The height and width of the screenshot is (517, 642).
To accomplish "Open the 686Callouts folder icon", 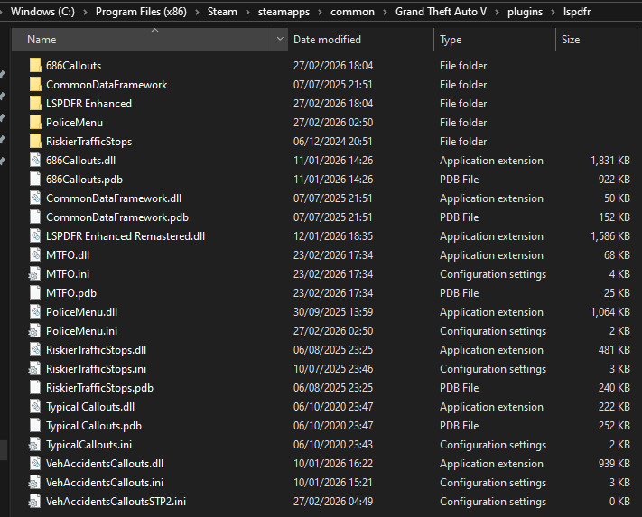I will [35, 66].
